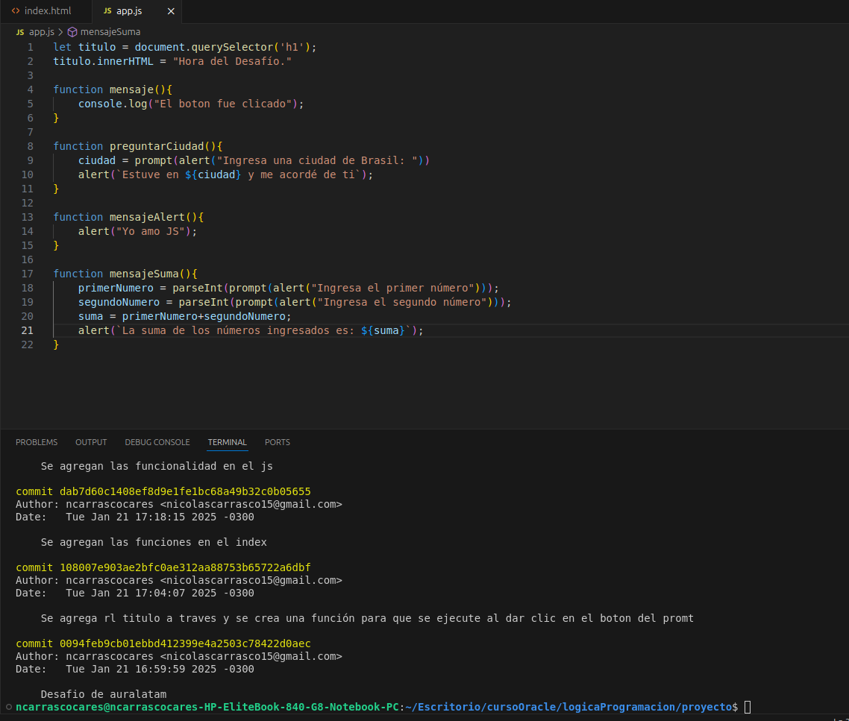
Task: Click "Se agregan las funciones en el index"
Action: pos(154,542)
